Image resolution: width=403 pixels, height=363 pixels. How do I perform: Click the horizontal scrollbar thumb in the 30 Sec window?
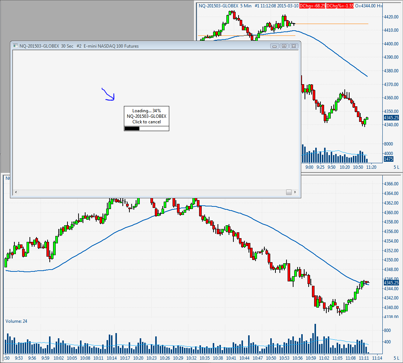pos(289,192)
